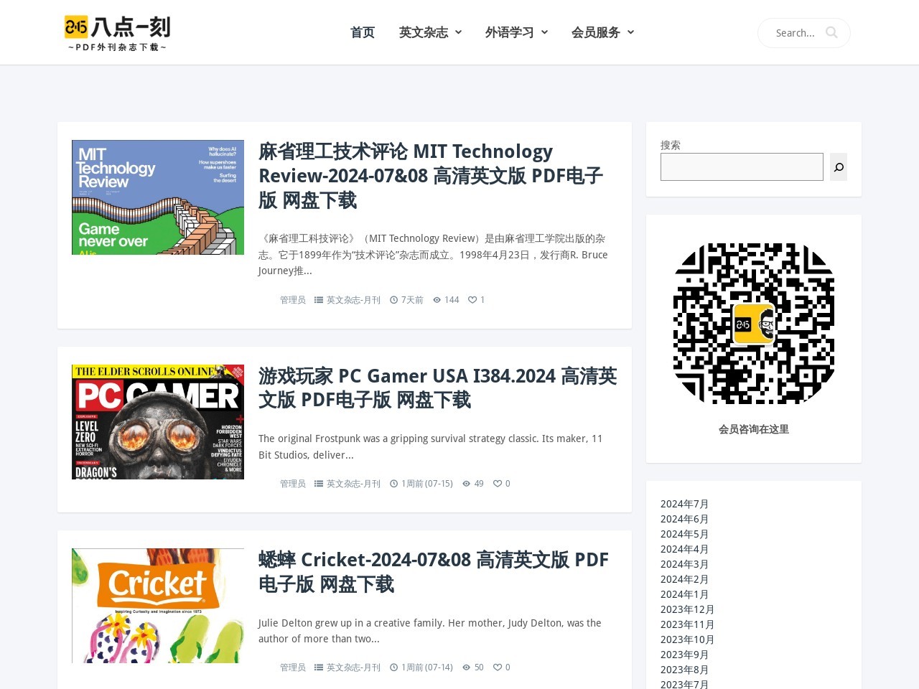Expand the 英文杂志 menu chevron
The image size is (919, 689).
(x=458, y=32)
